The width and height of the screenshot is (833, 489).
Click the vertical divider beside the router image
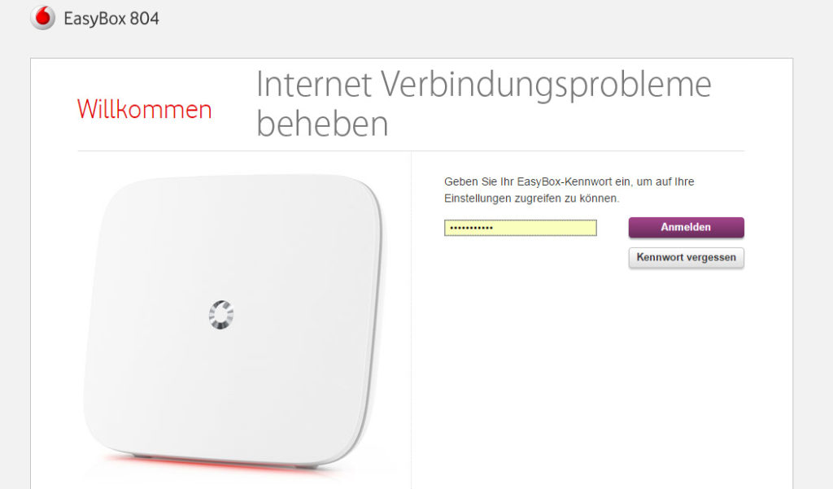[x=411, y=319]
